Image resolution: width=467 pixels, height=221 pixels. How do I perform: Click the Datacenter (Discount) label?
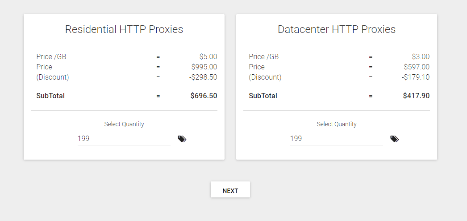[x=265, y=77]
